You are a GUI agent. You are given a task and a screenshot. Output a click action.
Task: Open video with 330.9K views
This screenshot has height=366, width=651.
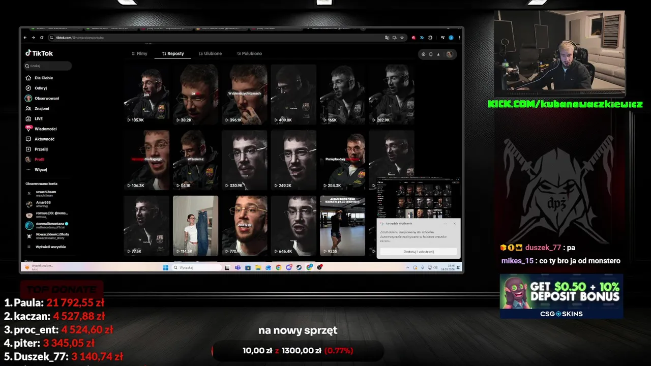(245, 160)
